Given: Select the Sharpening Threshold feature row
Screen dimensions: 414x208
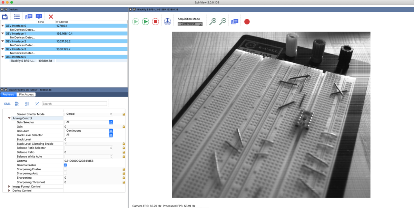Looking at the screenshot, I should pos(63,182).
